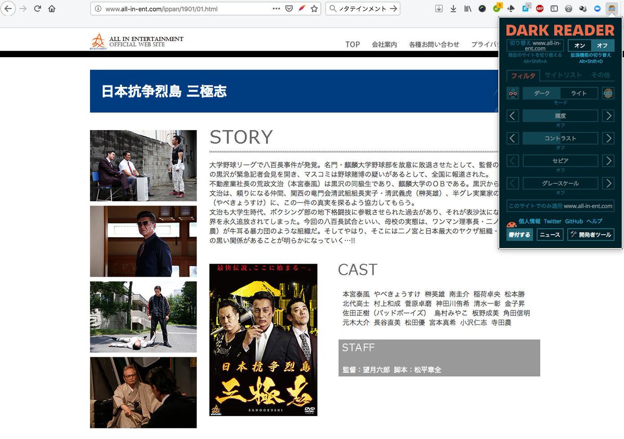The width and height of the screenshot is (624, 439).
Task: Switch the mode to ライト
Action: 579,94
